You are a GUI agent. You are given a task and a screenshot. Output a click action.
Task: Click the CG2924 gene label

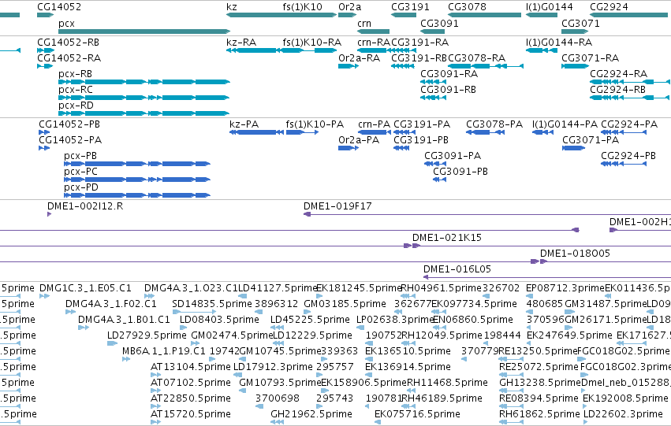pyautogui.click(x=609, y=7)
